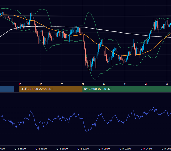The width and height of the screenshot is (171, 151).
Task: Click the 1/13 16:00 date label
Action: point(20,148)
